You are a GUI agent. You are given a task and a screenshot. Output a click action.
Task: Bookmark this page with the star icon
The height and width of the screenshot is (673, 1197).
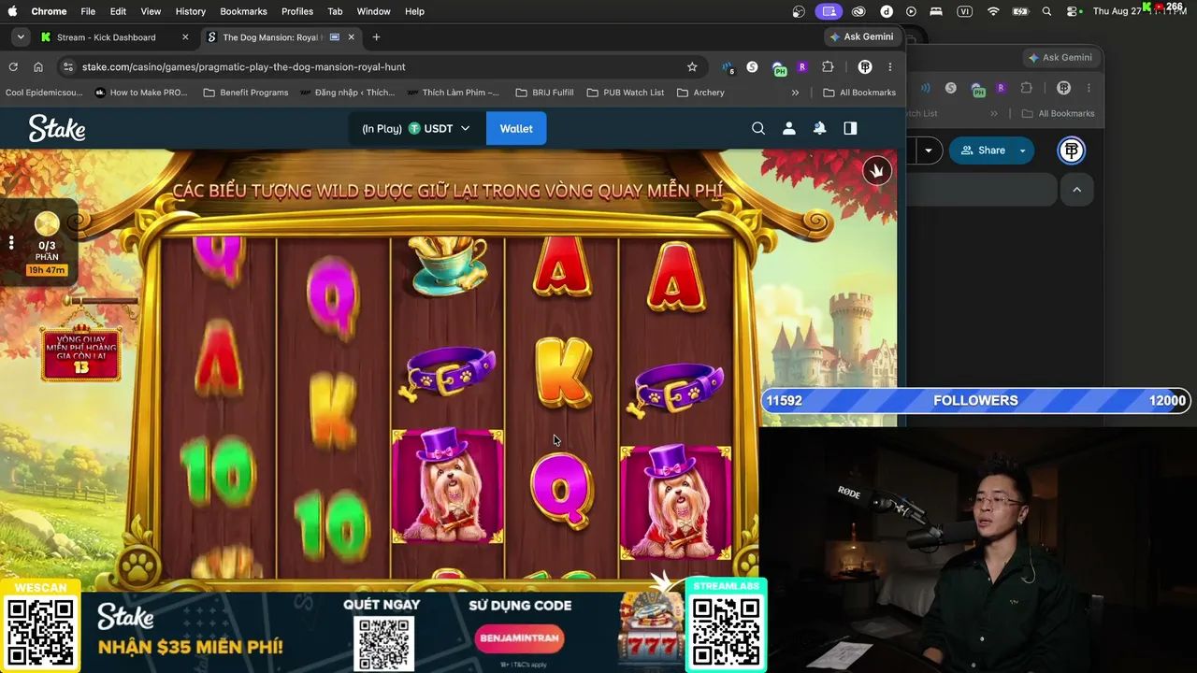click(692, 66)
